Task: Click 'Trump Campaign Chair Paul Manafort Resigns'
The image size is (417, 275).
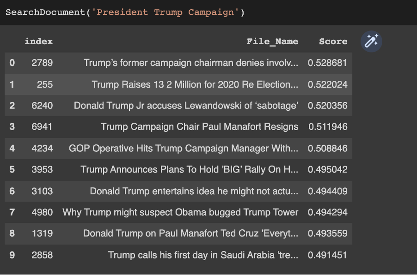Action: tap(199, 126)
